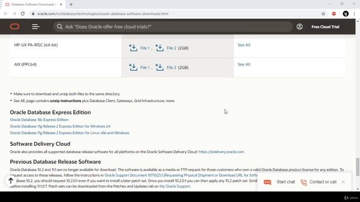Close the Database Software Downloads tab

pyautogui.click(x=61, y=4)
